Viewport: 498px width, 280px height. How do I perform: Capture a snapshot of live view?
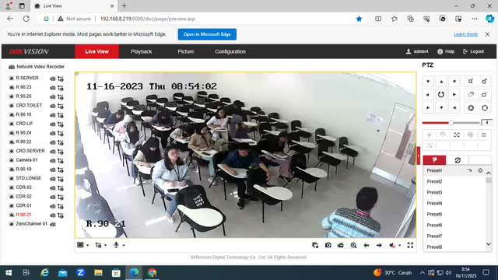point(328,245)
